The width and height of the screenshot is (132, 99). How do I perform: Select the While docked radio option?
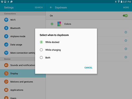[41, 42]
